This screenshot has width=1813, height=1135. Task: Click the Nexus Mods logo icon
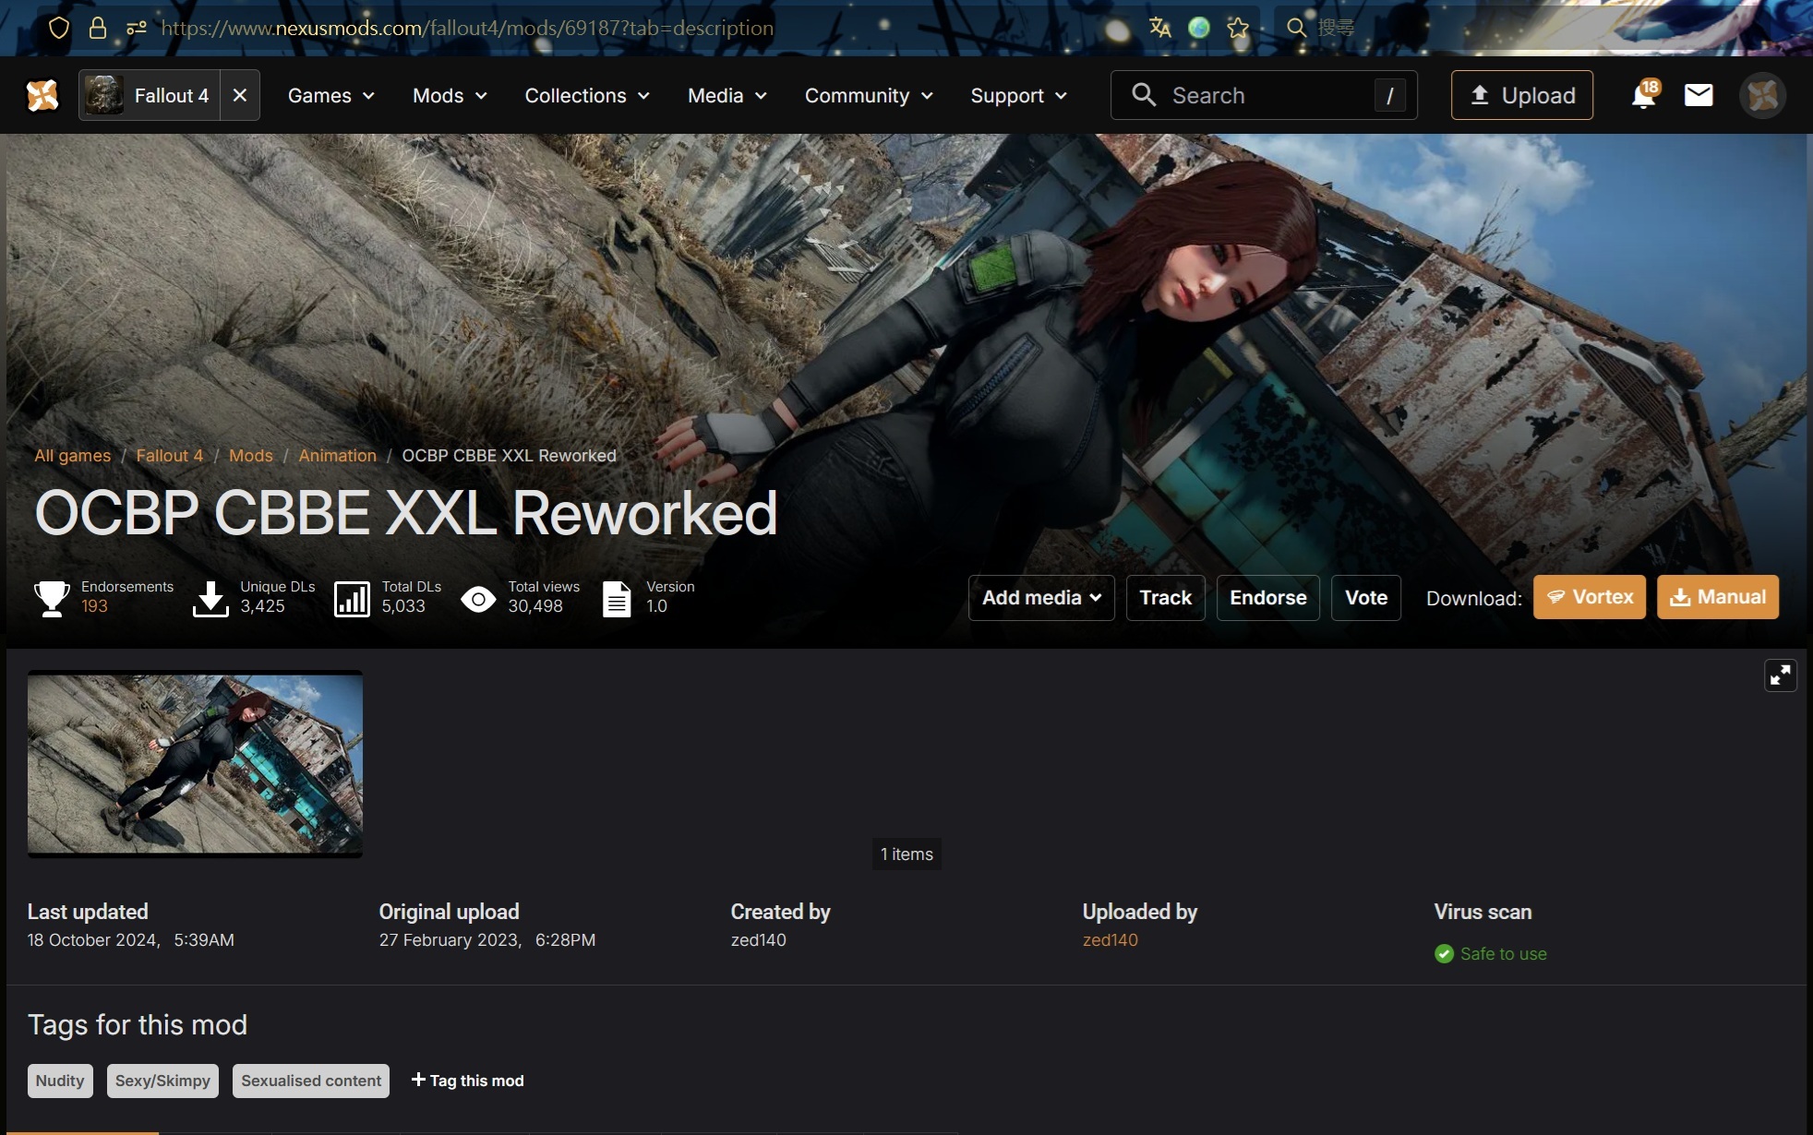[42, 95]
